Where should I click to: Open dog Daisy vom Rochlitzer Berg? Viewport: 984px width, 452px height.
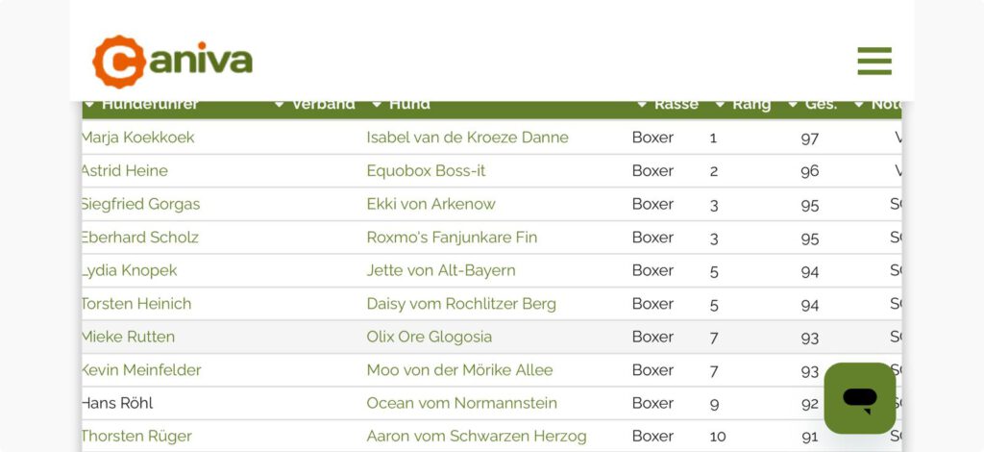click(x=461, y=303)
